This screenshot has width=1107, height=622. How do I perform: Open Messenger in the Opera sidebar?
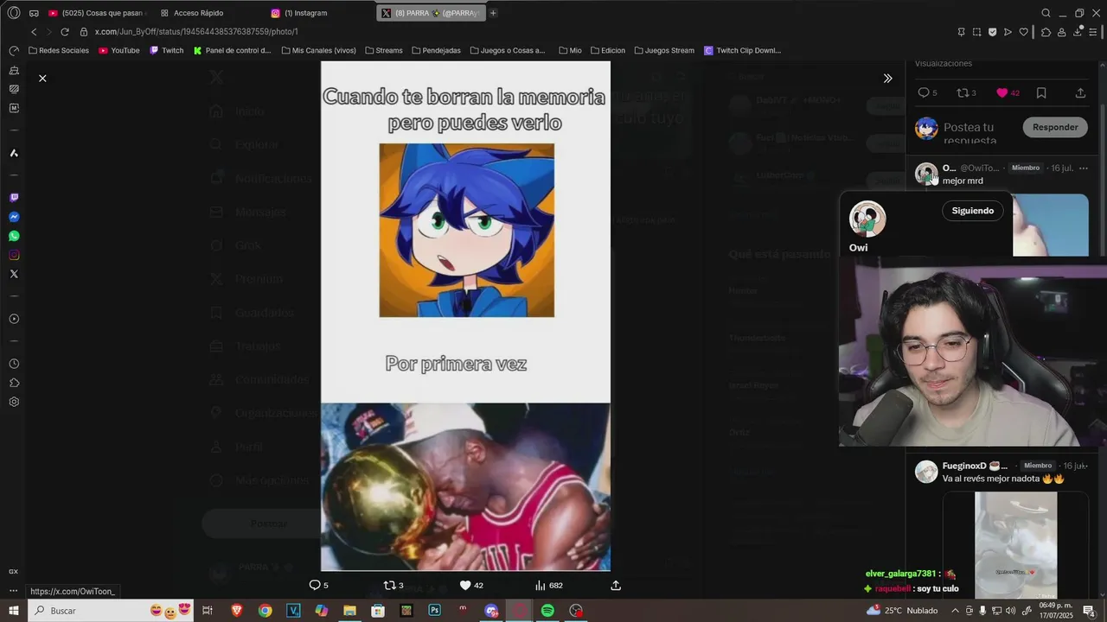[14, 217]
